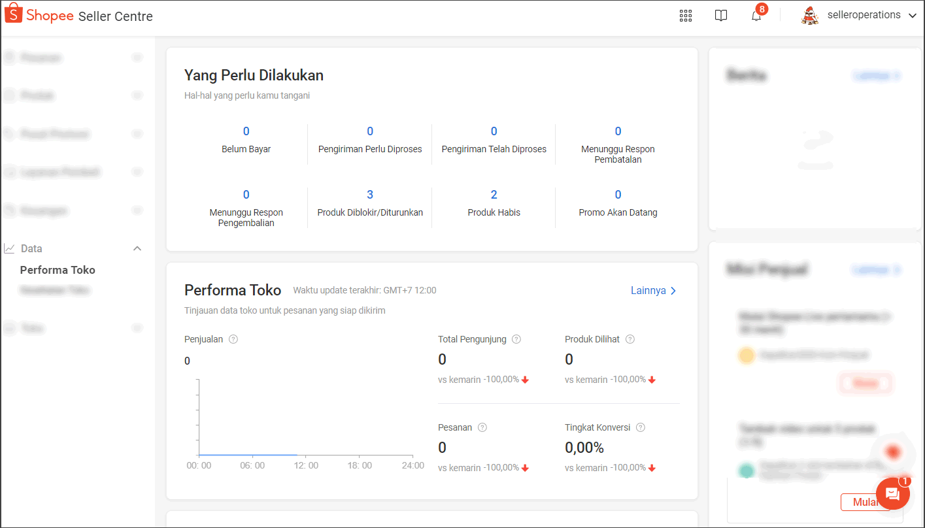The image size is (925, 528).
Task: Click Pengiriman Perlu Diproses count
Action: point(370,131)
